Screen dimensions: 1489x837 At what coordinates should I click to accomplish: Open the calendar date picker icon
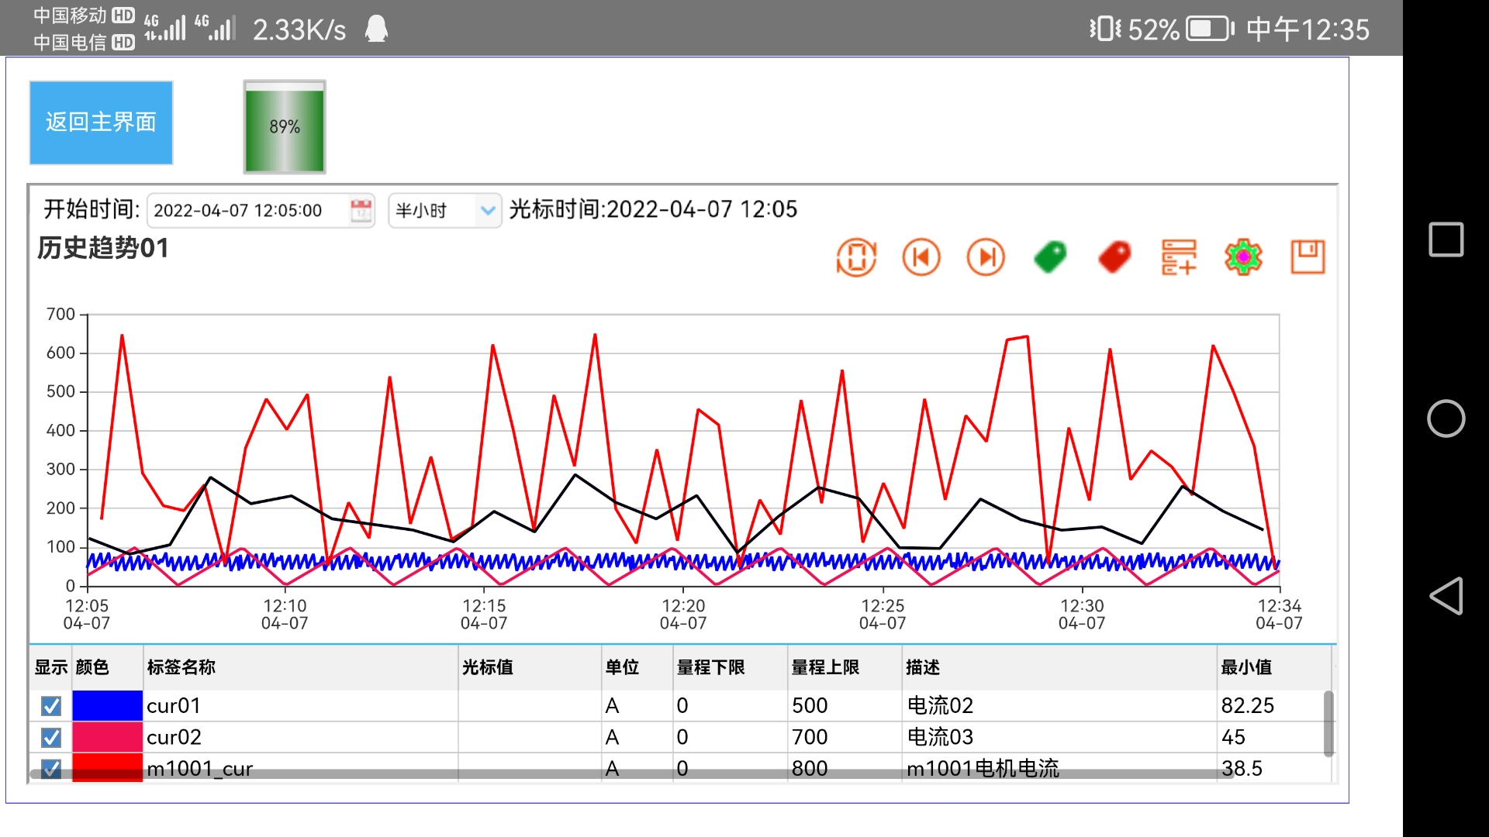coord(361,211)
